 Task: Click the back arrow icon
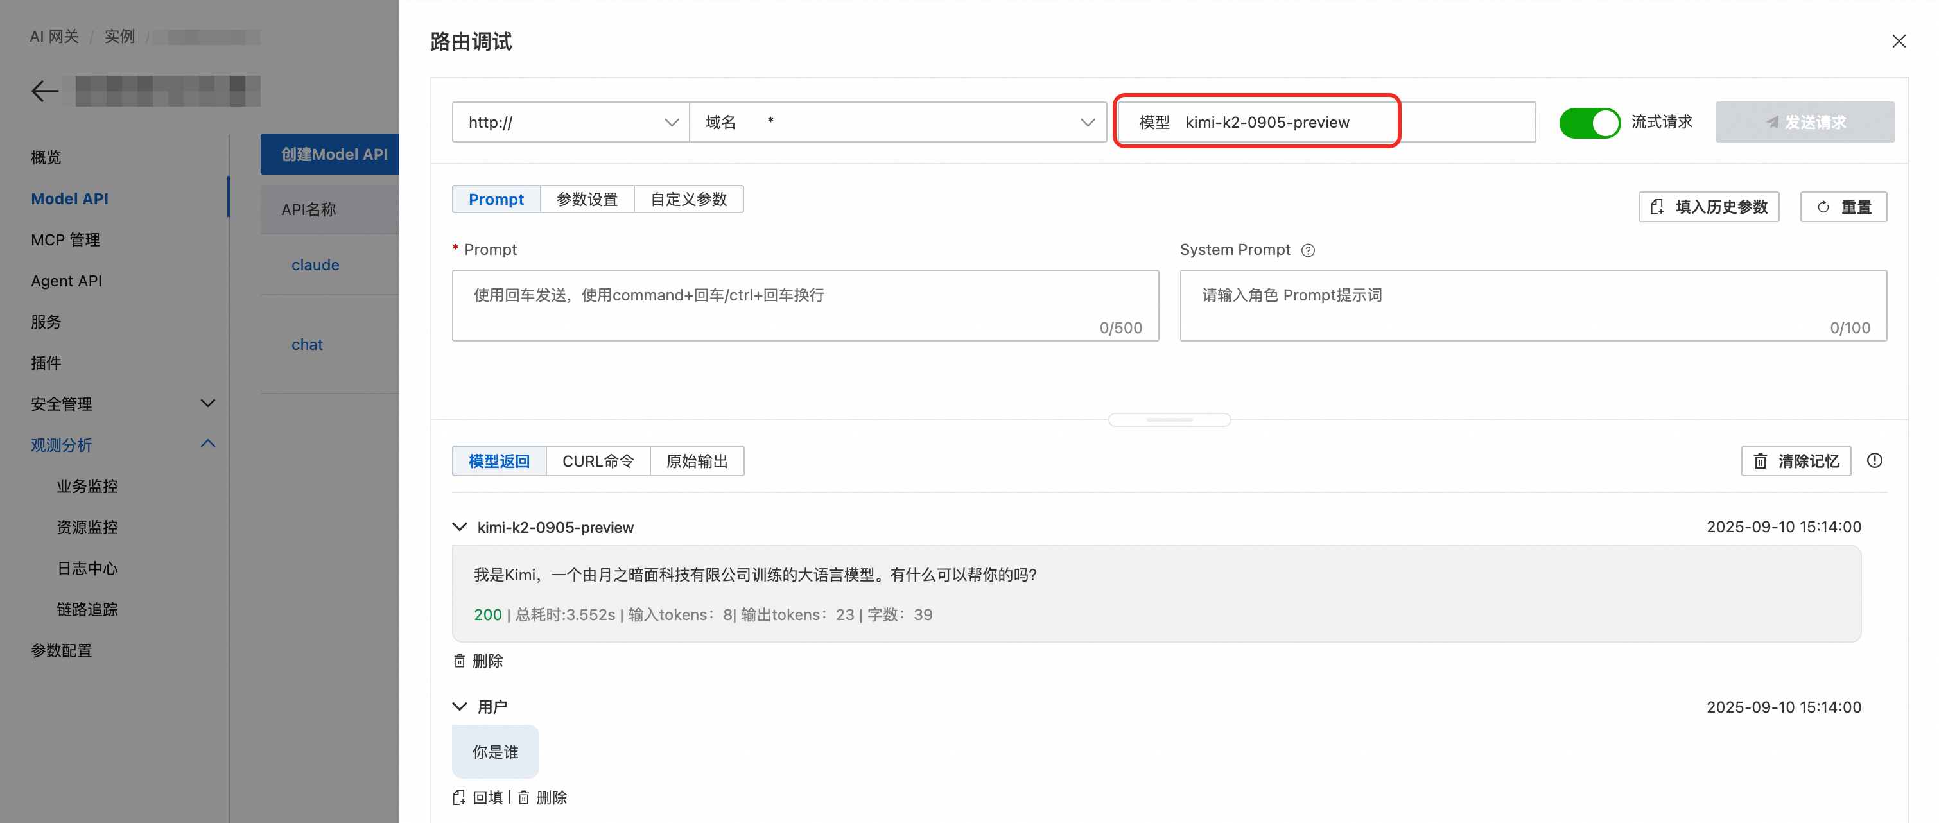(45, 91)
